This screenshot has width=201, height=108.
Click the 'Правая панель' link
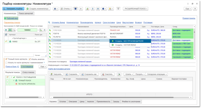click(x=189, y=18)
